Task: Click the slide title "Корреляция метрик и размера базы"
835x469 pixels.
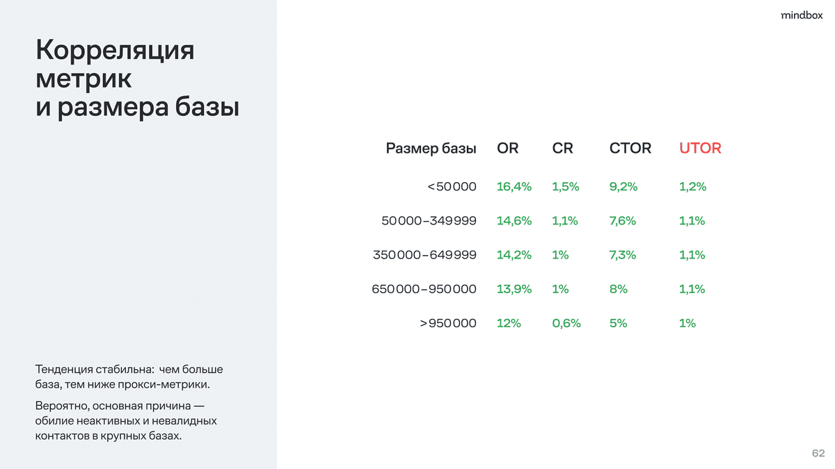Action: pyautogui.click(x=137, y=79)
